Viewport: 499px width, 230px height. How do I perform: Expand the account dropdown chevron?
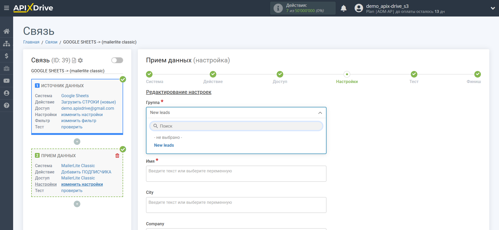coord(493,8)
